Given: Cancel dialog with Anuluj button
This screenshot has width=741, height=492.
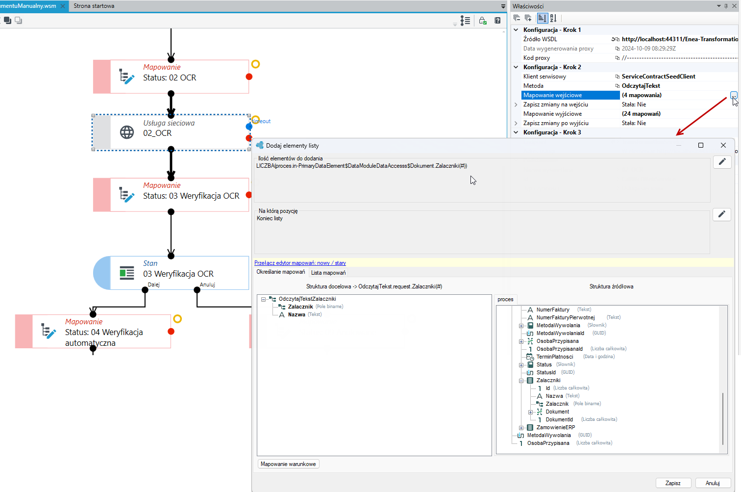Looking at the screenshot, I should (x=713, y=483).
